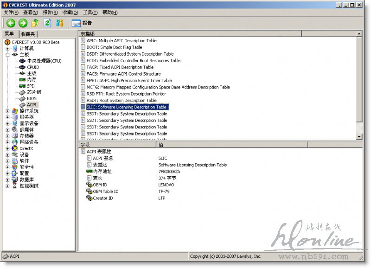This screenshot has height=268, width=371.
Task: Select 中央处理器(CPU) in the tree
Action: pos(44,61)
